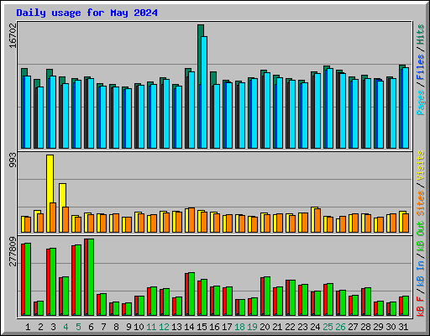Click green weekend day 18 label

click(x=239, y=327)
